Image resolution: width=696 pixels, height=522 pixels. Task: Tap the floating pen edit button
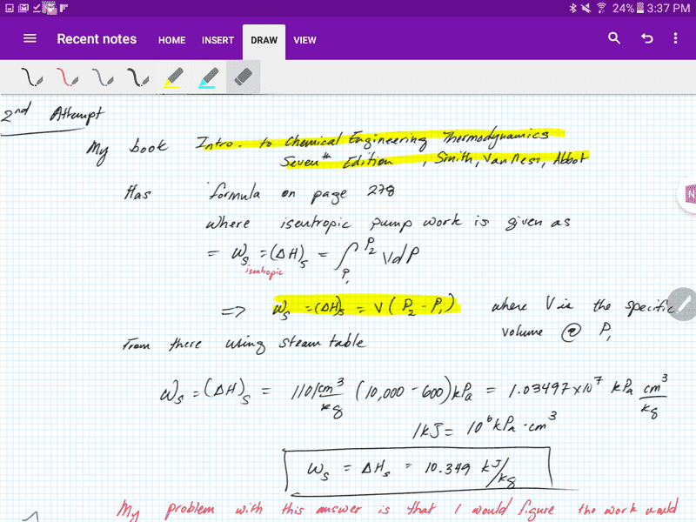click(x=683, y=304)
